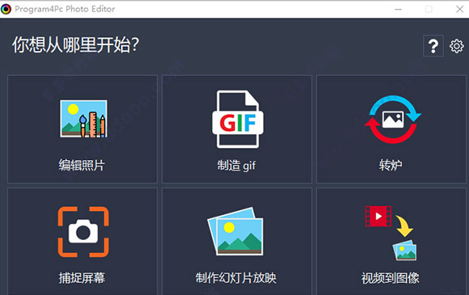Close the Program4Pc Photo Editor window

pos(460,9)
